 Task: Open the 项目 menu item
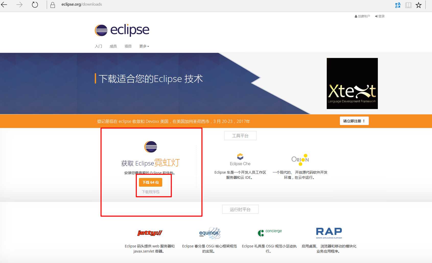coord(128,46)
